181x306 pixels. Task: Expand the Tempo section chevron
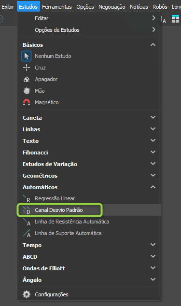pos(153,245)
